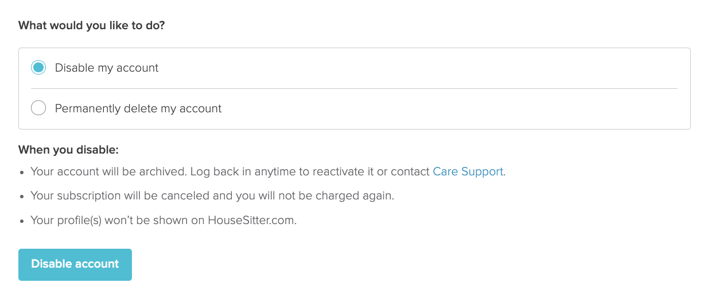708x298 pixels.
Task: Click the 'Permanently delete my account' label text
Action: click(x=138, y=108)
